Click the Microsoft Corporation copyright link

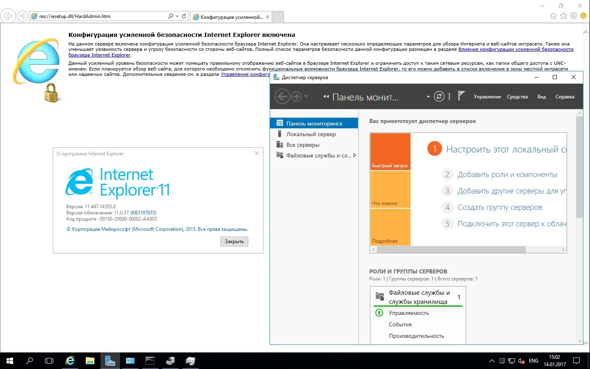click(x=157, y=229)
